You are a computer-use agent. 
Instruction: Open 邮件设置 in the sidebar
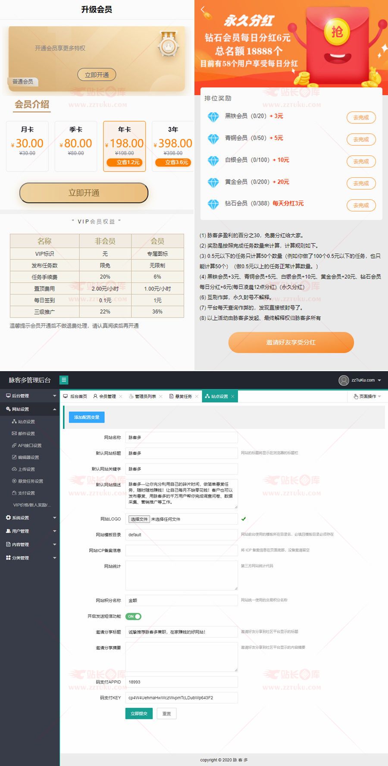tap(26, 433)
